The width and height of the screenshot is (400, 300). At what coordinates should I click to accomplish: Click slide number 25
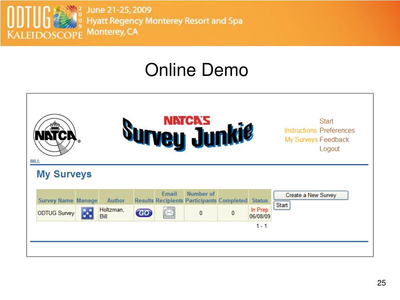[x=381, y=283]
